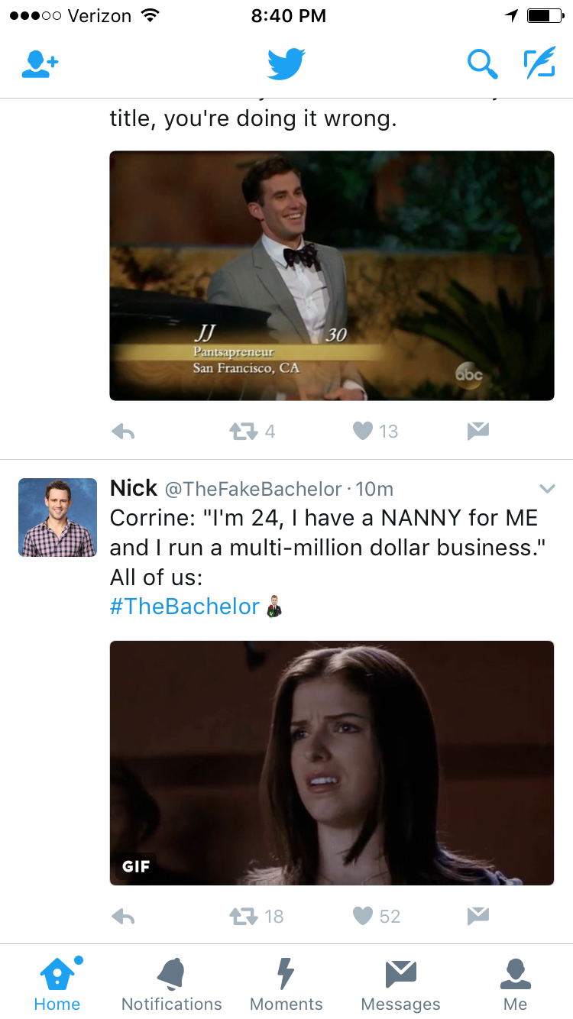Screen dimensions: 573x1019
Task: Send Nick's tweet via message icon
Action: click(x=478, y=916)
